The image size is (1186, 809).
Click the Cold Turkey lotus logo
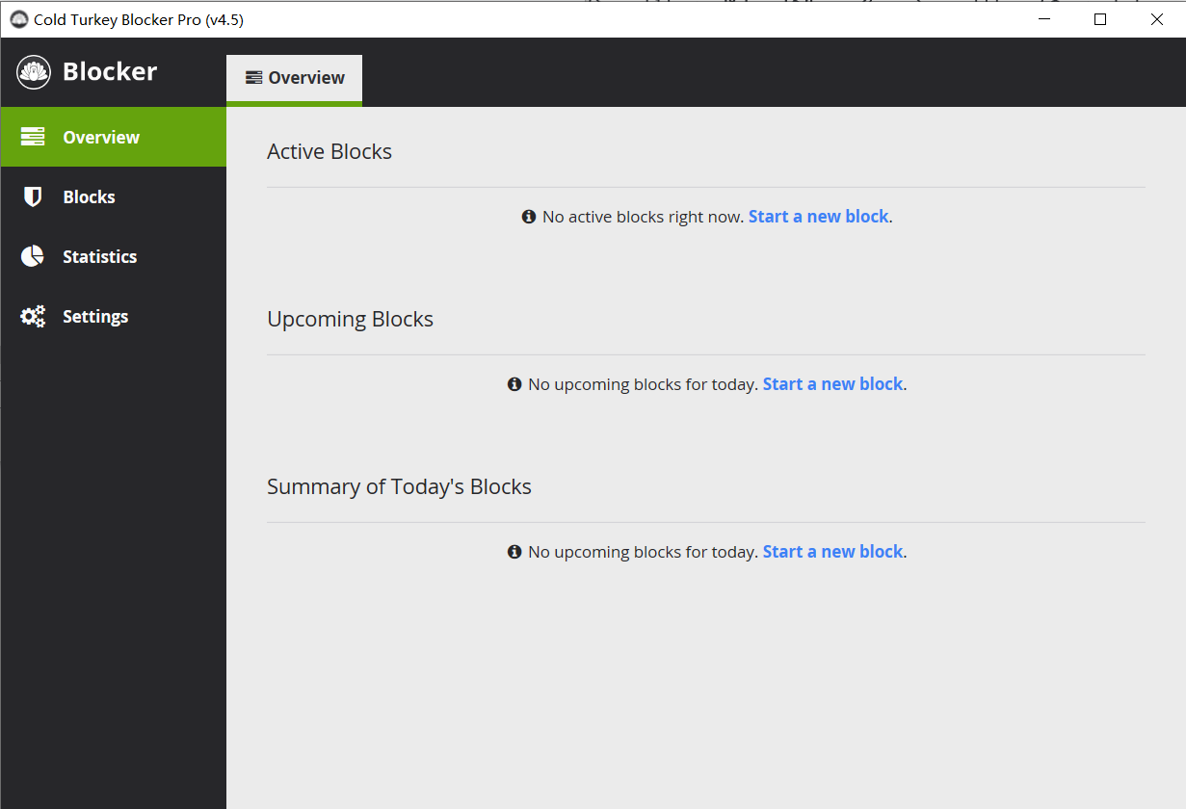point(33,71)
